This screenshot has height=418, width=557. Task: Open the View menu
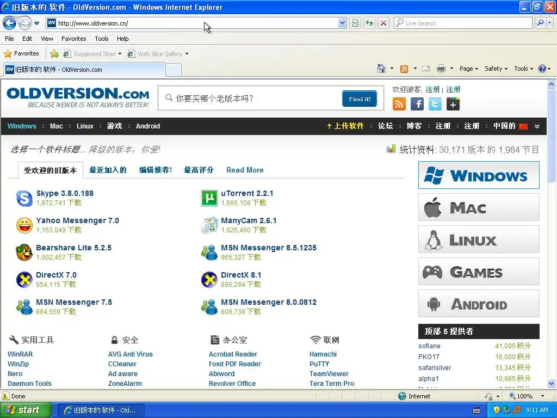coord(47,39)
